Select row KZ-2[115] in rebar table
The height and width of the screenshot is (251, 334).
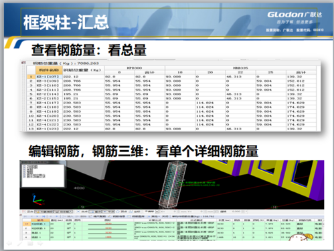(171, 98)
